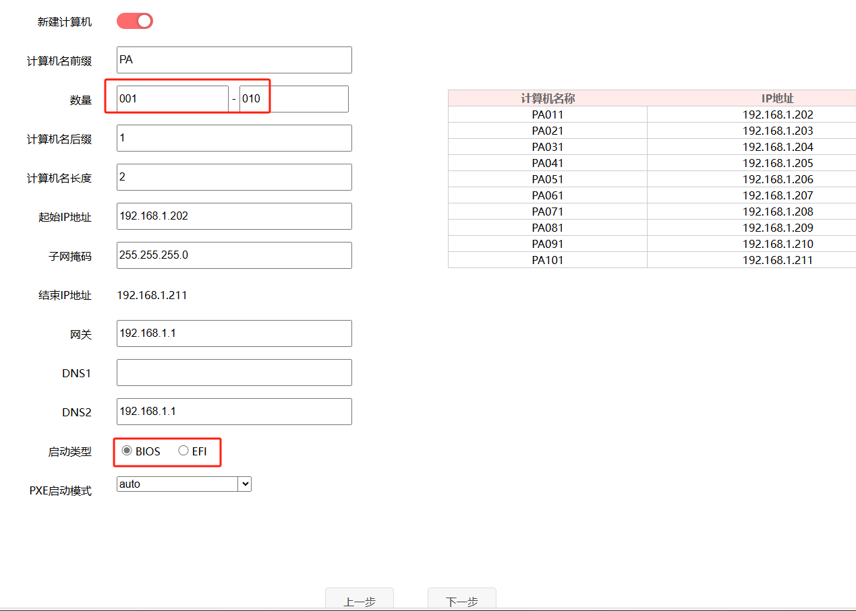The image size is (856, 611).
Task: Click the 计算机名后缀 input field
Action: coord(234,138)
